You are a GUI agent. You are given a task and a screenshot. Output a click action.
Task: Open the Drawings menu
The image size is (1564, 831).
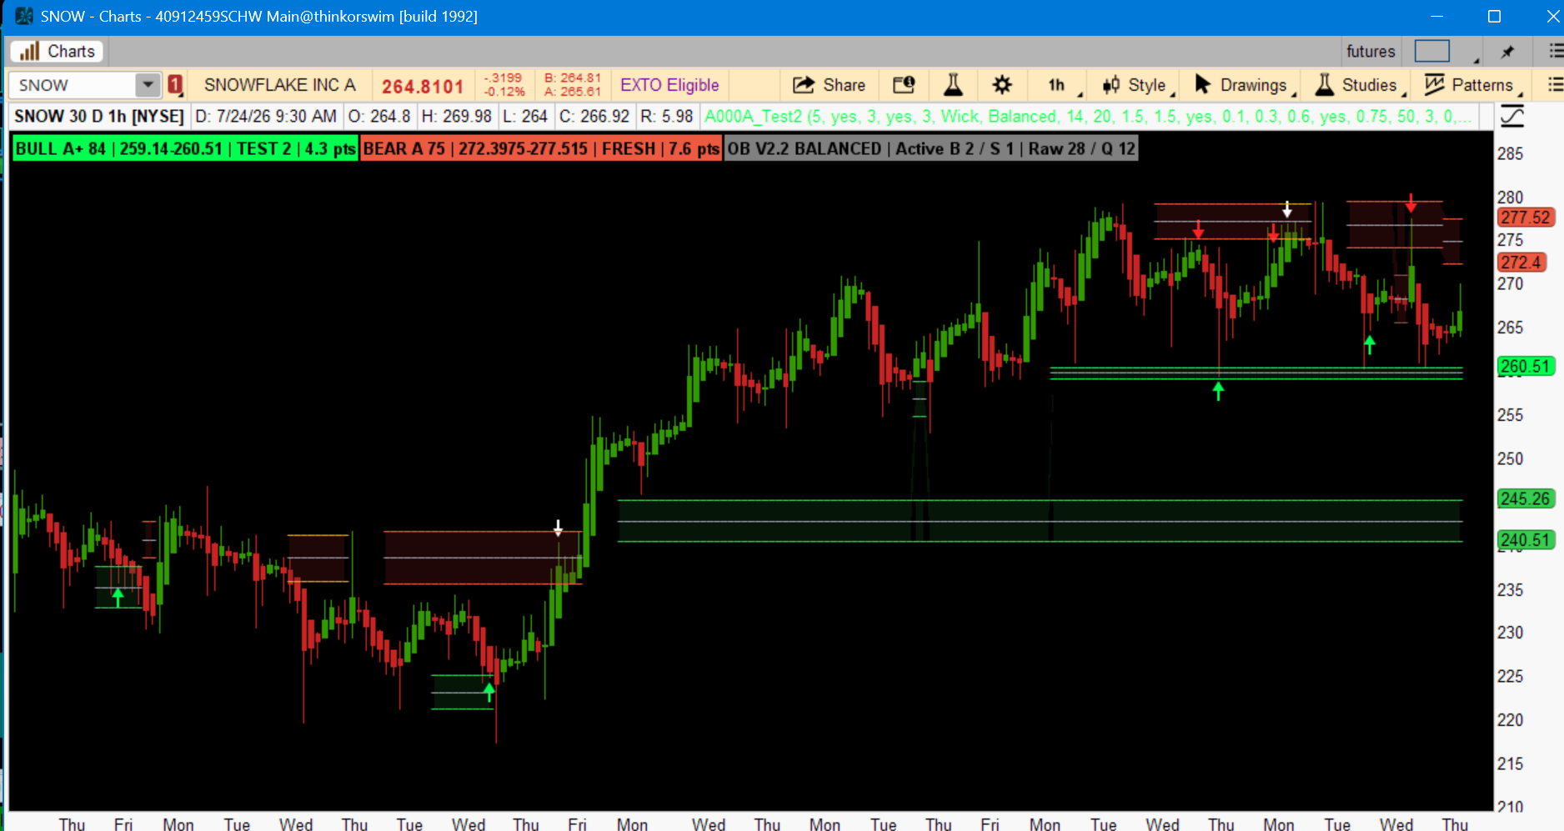point(1245,85)
